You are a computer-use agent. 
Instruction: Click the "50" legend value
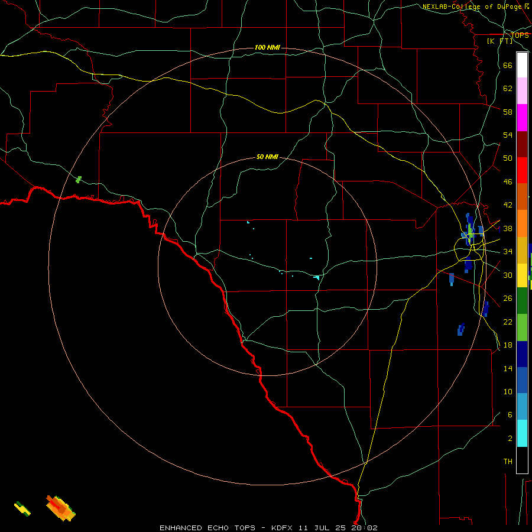[x=508, y=158]
